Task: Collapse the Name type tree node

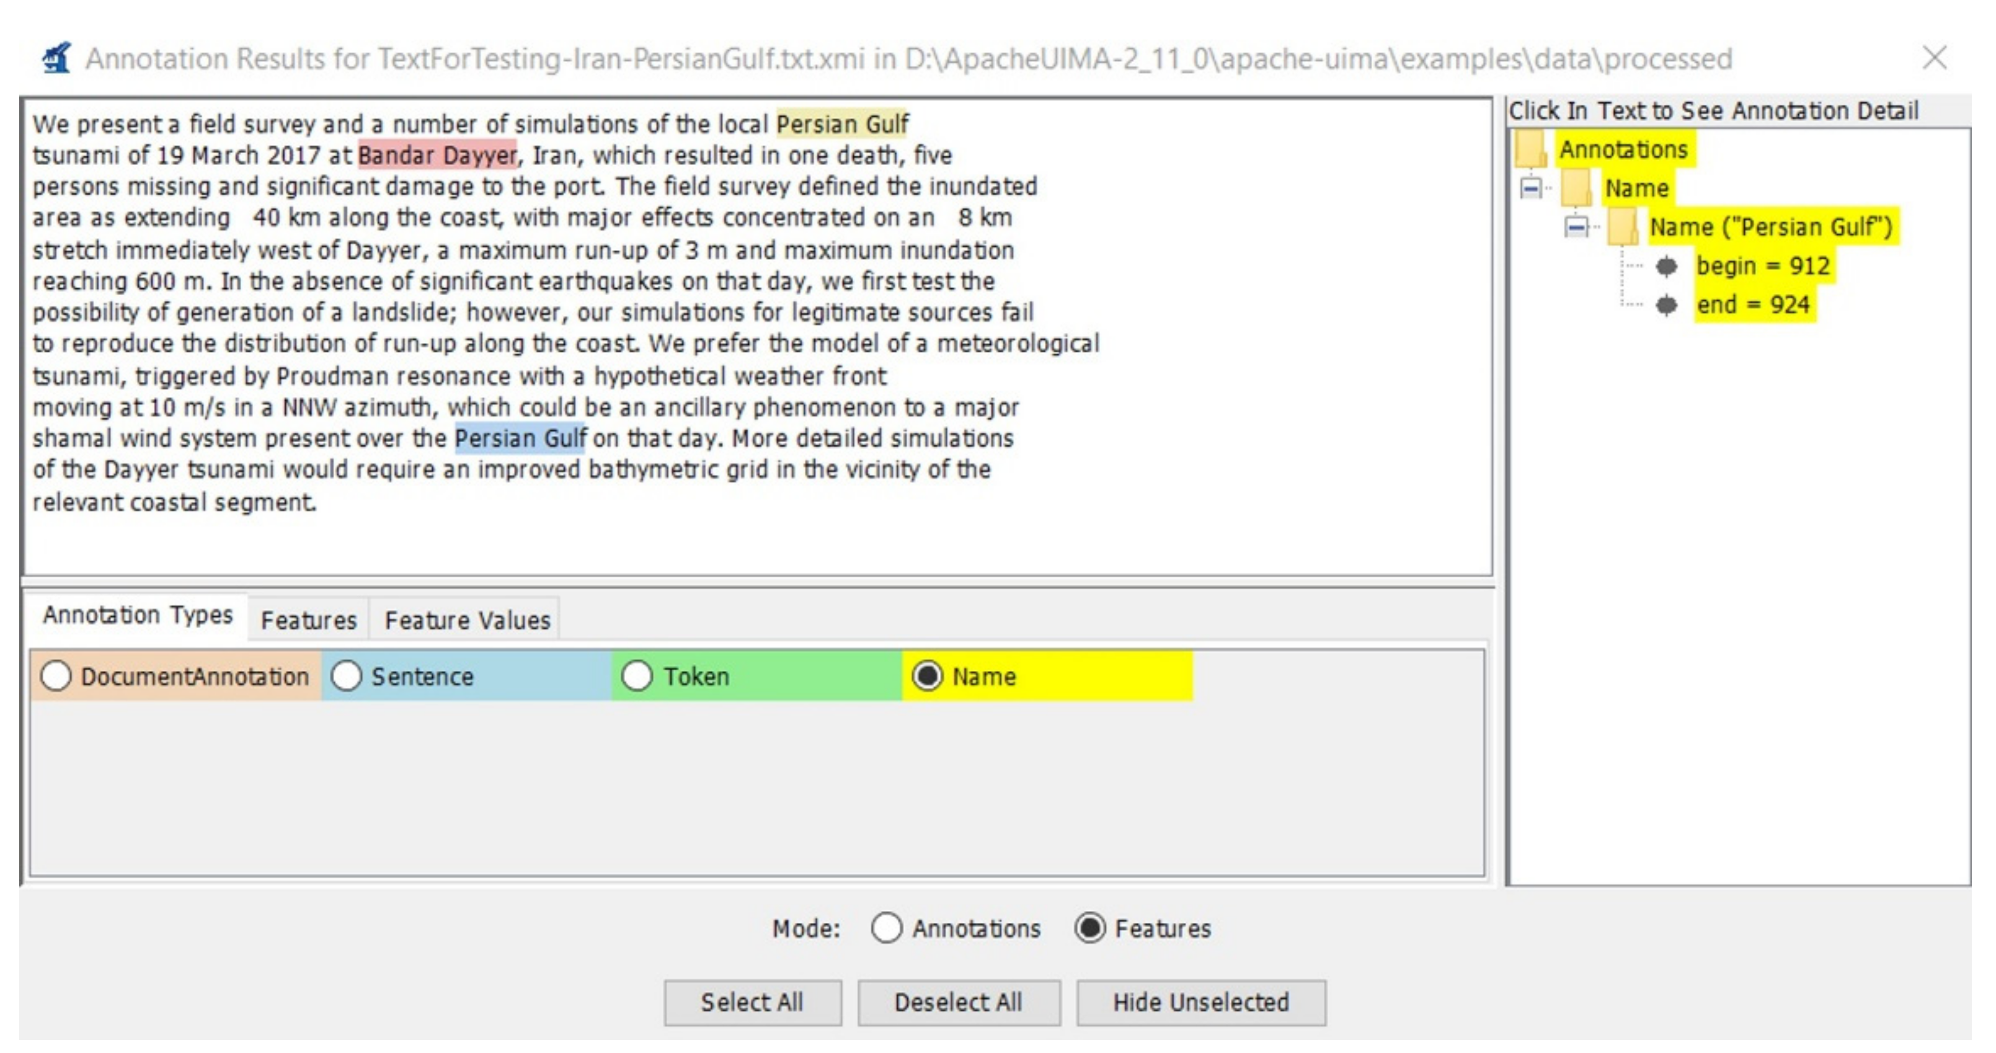Action: [1530, 189]
